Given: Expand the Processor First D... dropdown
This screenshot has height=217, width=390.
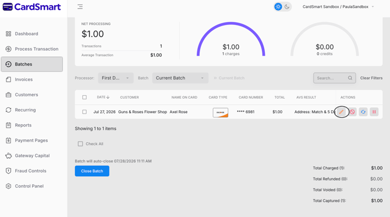Looking at the screenshot, I should 116,78.
